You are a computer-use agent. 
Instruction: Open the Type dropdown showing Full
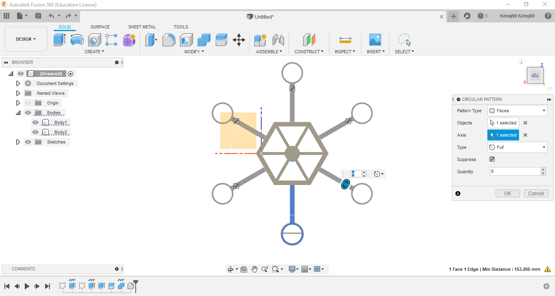click(517, 147)
